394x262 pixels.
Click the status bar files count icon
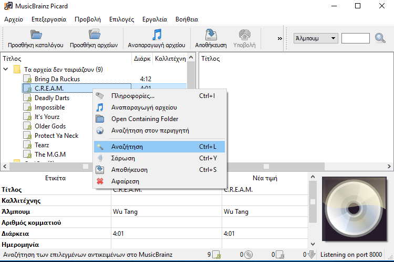[216, 255]
